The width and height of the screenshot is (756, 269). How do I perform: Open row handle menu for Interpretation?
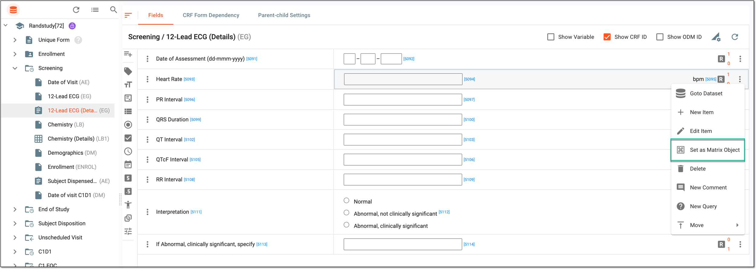[148, 212]
